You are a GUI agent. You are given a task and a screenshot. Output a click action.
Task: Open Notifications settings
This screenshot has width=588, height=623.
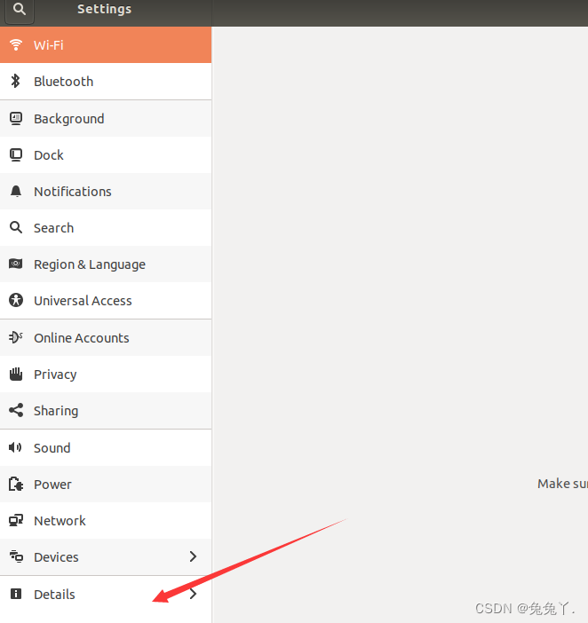(106, 192)
